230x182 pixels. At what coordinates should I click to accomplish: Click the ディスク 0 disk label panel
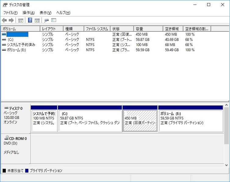point(15,118)
